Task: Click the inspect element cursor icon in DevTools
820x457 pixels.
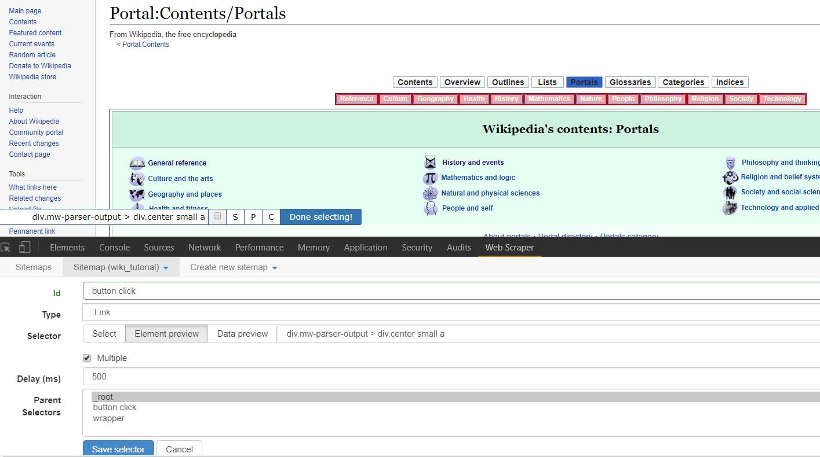Action: click(6, 248)
